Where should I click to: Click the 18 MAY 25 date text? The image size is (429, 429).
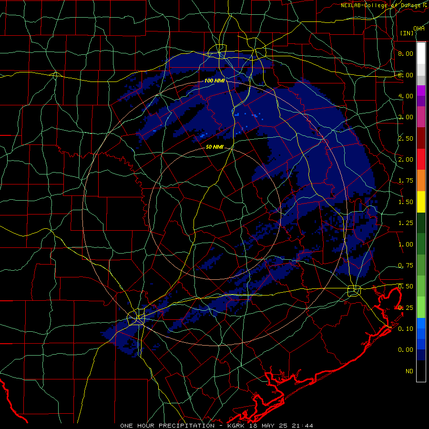269,426
